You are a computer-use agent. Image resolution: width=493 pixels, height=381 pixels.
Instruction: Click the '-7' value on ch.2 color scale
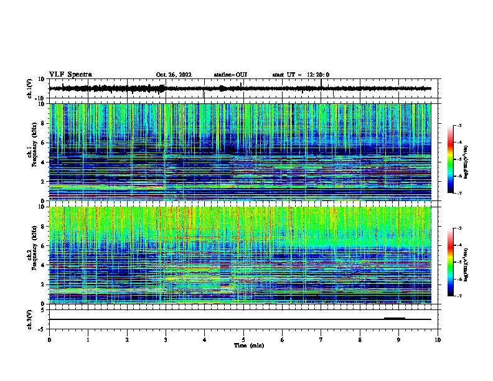click(459, 296)
